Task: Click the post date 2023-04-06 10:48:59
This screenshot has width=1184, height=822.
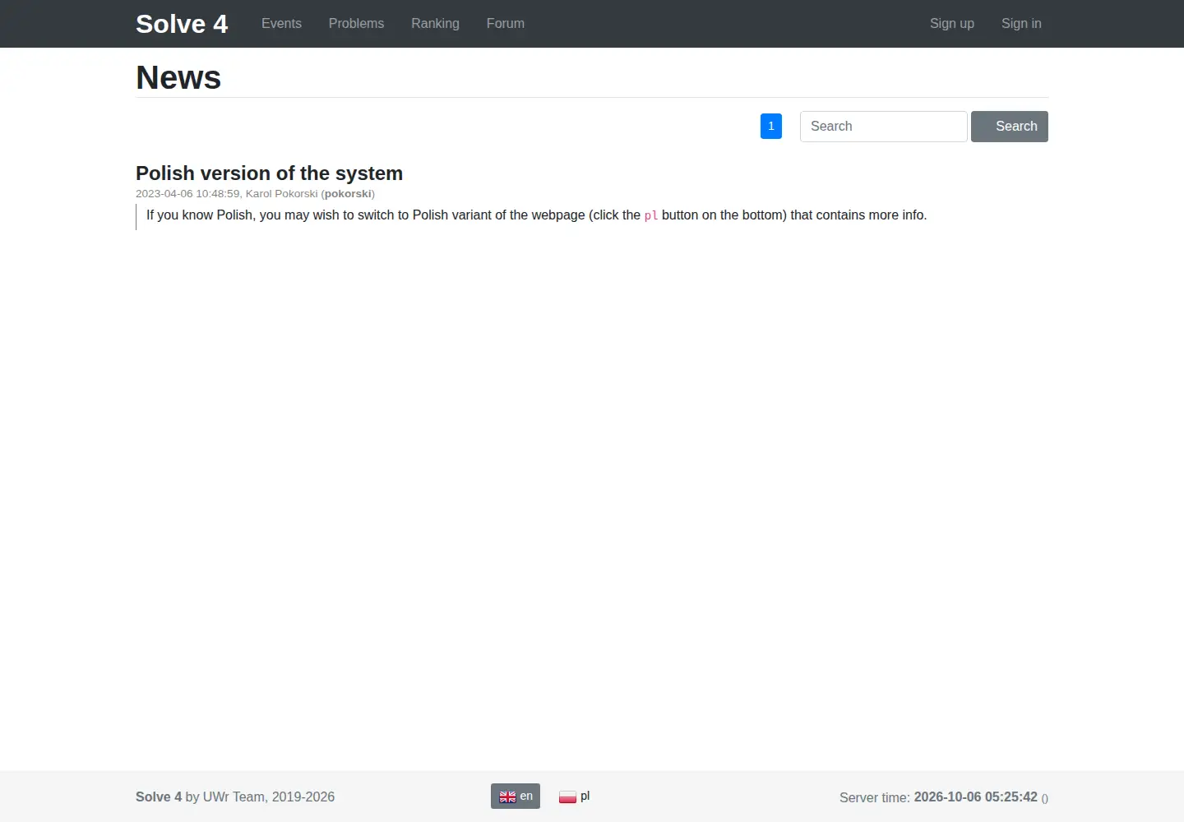Action: (x=187, y=194)
